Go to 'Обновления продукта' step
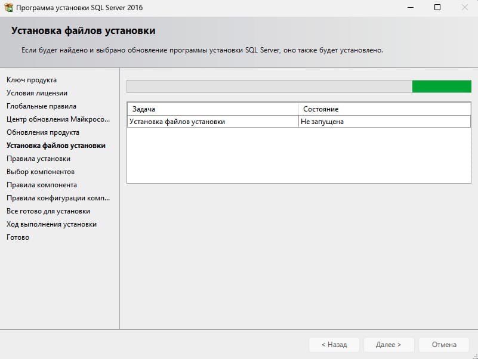This screenshot has width=478, height=359. (43, 132)
